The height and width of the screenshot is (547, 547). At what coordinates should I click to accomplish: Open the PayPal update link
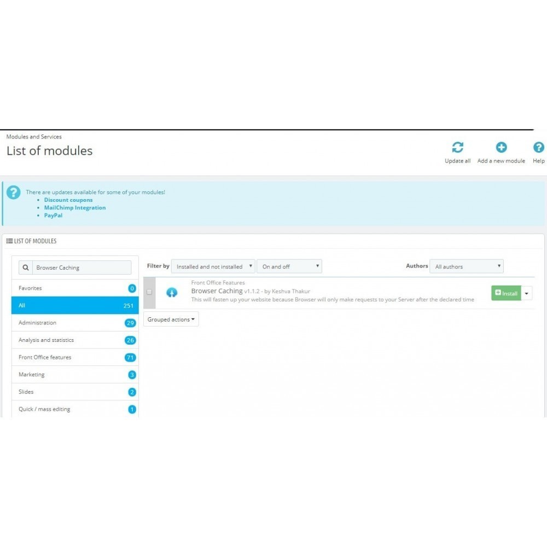click(54, 215)
